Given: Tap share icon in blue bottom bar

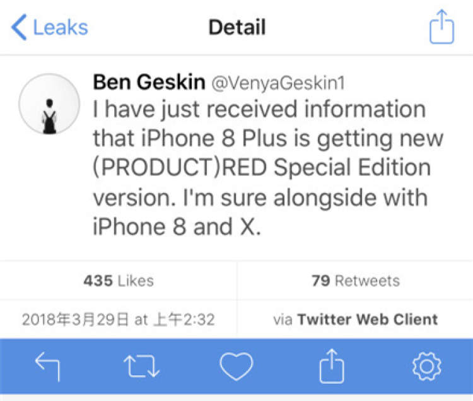Looking at the screenshot, I should (332, 366).
